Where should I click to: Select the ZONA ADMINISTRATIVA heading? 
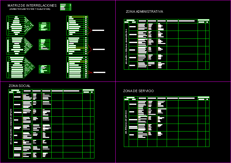coord(144,12)
